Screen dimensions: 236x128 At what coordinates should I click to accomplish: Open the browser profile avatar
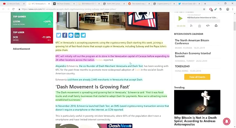(x=228, y=9)
